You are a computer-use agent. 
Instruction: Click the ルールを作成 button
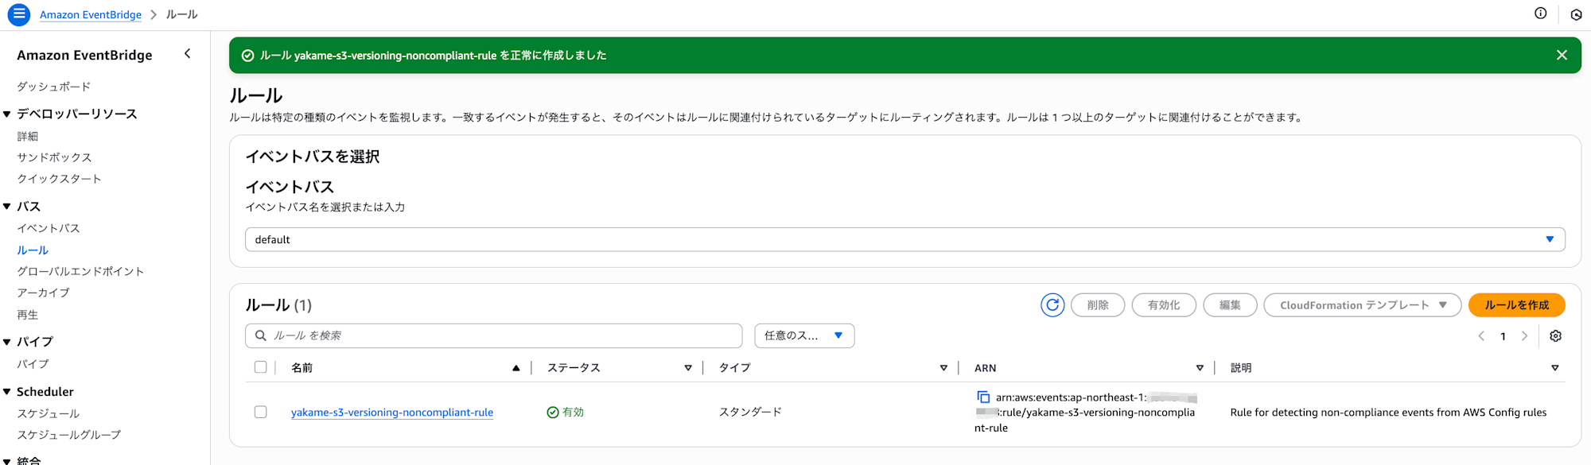click(x=1516, y=305)
